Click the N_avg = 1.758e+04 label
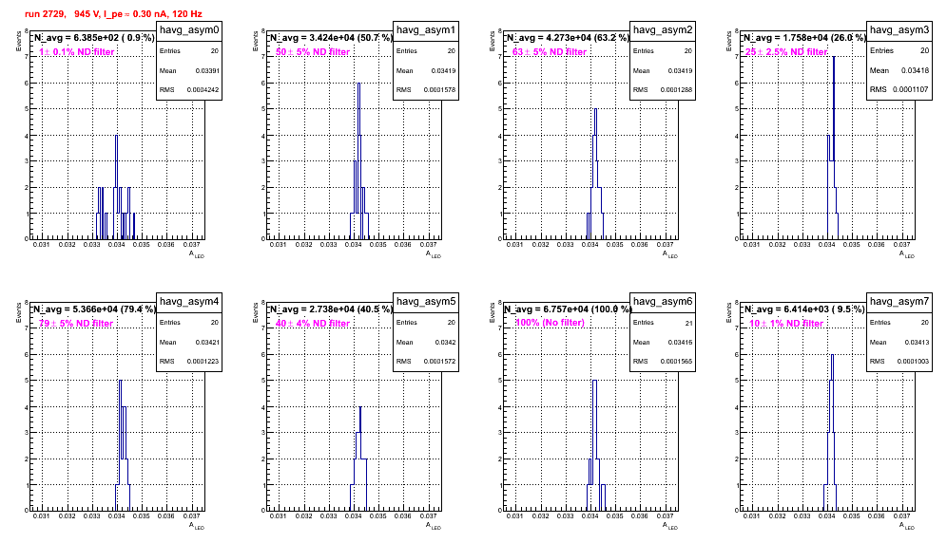The width and height of the screenshot is (947, 543). [804, 38]
